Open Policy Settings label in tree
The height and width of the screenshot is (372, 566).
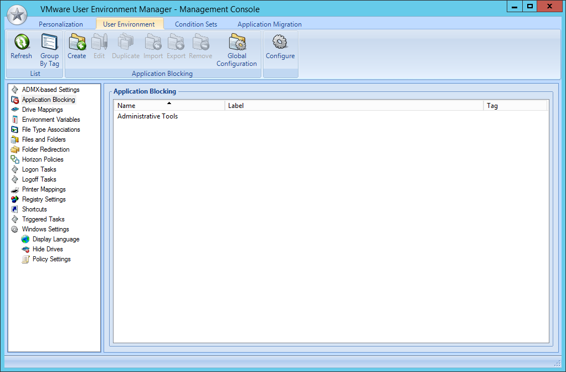(x=52, y=259)
